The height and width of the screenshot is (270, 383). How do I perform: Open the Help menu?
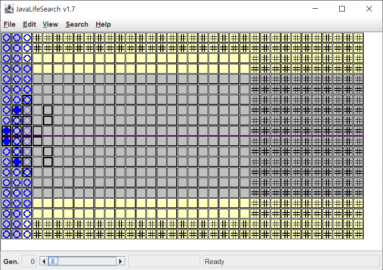tap(103, 24)
